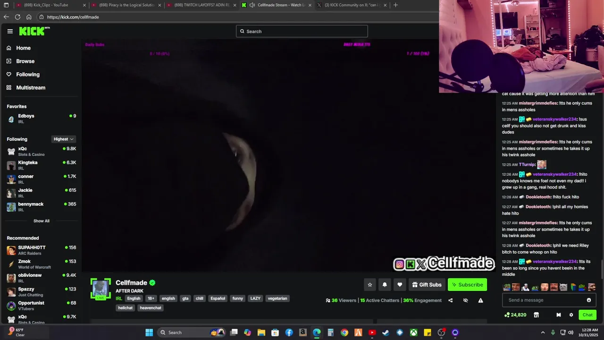Image resolution: width=604 pixels, height=340 pixels.
Task: Open a new browser tab
Action: click(x=395, y=5)
